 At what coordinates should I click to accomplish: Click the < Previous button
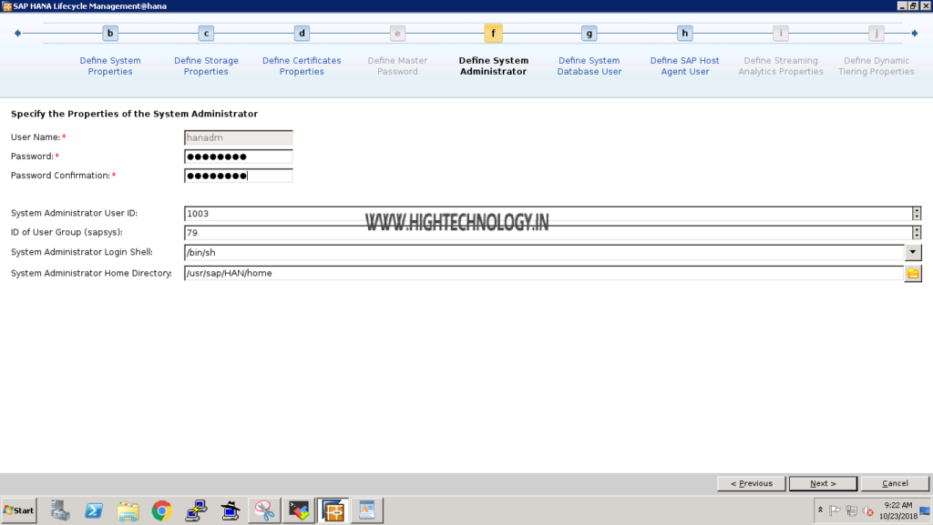[x=752, y=483]
